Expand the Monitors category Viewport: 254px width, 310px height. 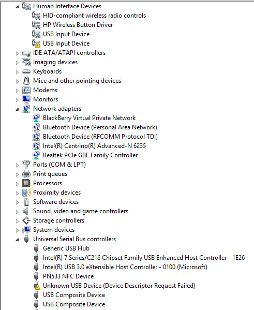pyautogui.click(x=18, y=100)
